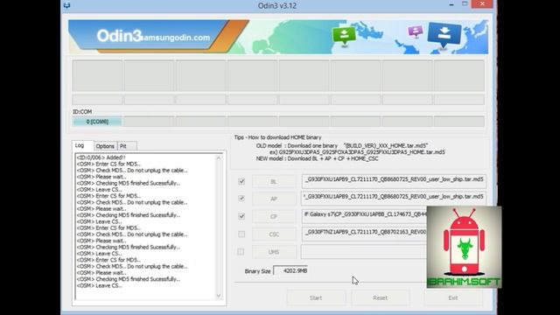Click 'Tips - How to download HOME binary' text

point(277,137)
